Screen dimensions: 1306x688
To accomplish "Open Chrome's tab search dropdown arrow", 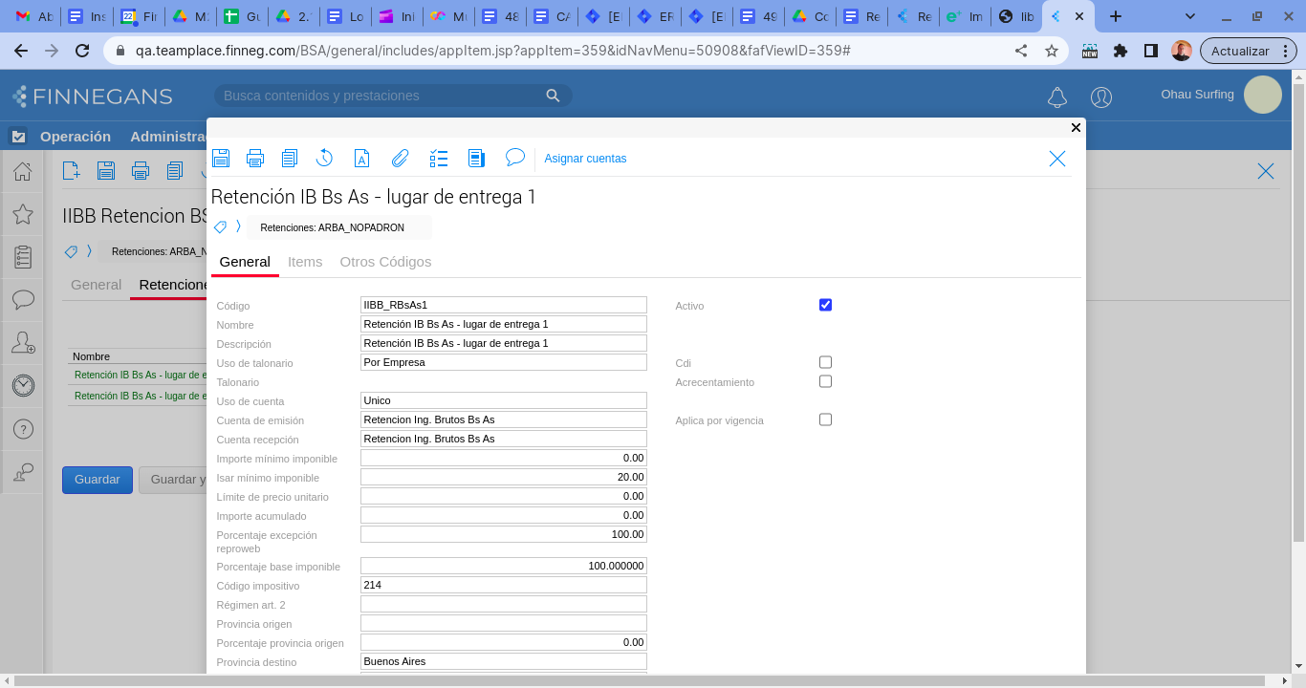I will pyautogui.click(x=1190, y=16).
